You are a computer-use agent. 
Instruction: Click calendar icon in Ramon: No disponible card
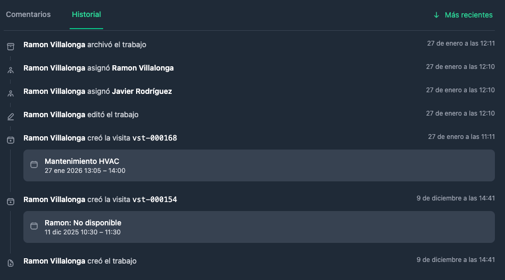[34, 226]
